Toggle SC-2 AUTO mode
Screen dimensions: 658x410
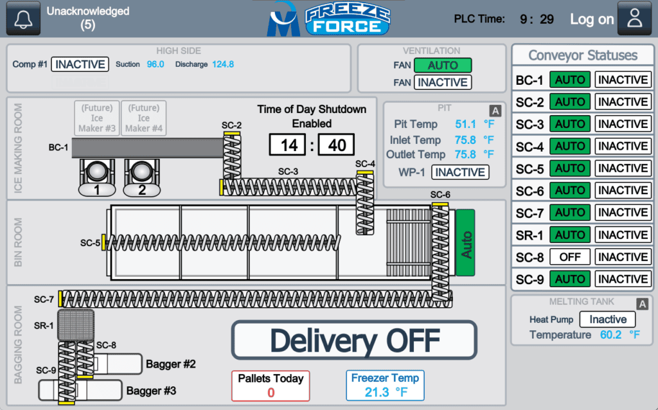click(x=570, y=102)
